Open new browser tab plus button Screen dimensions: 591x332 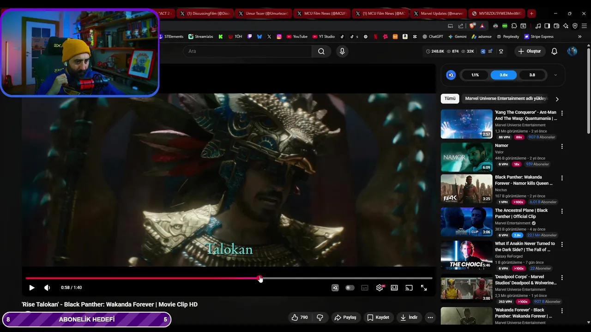pos(531,13)
